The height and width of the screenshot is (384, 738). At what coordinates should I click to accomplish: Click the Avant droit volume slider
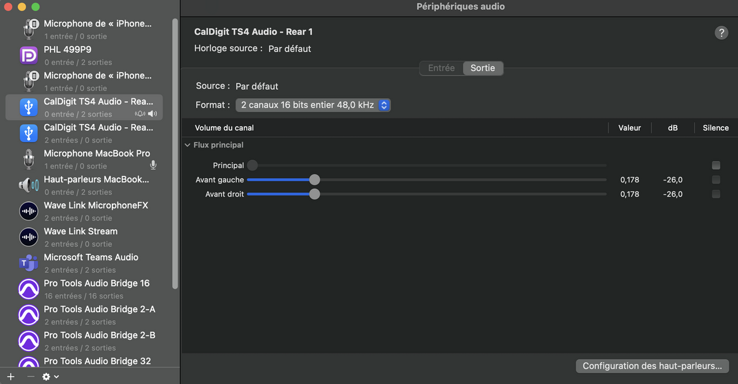[x=427, y=194]
